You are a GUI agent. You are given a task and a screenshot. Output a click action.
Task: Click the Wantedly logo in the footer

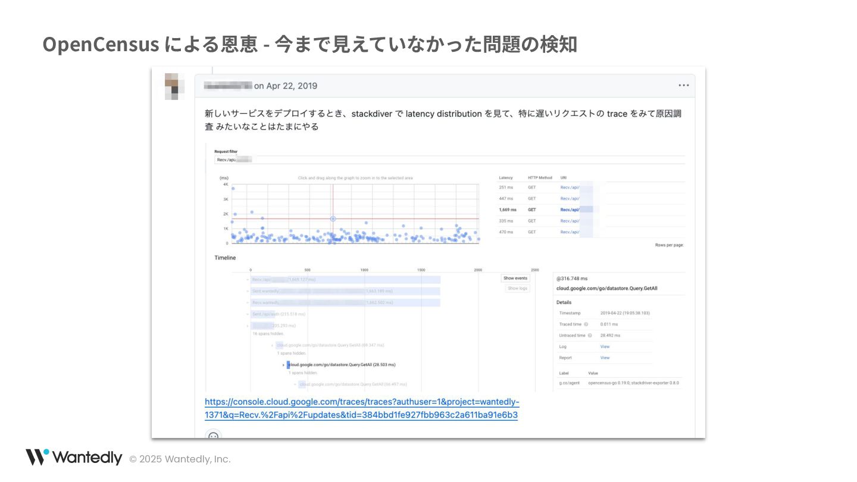[74, 458]
